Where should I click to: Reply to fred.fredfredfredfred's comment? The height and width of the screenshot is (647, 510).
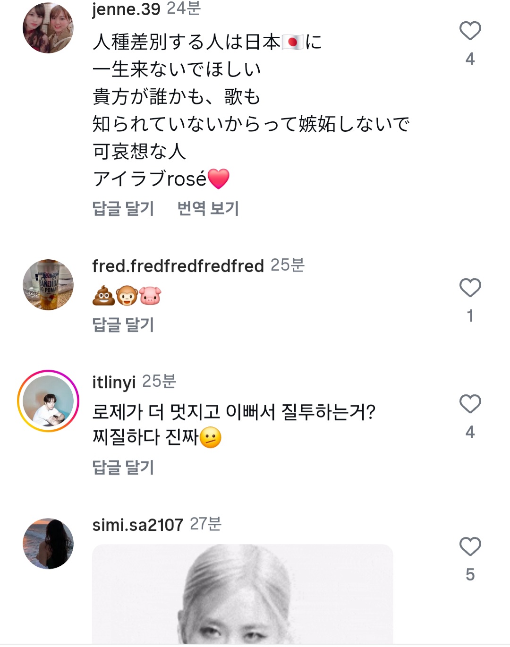123,324
